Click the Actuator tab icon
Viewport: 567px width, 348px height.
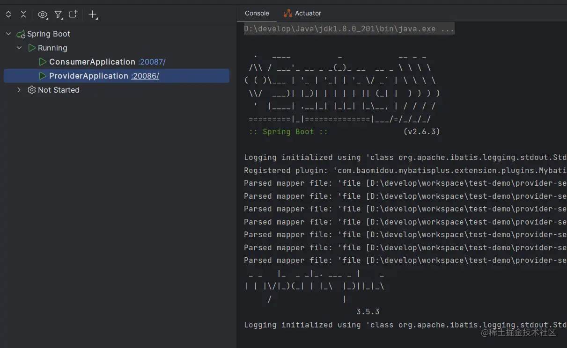tap(288, 14)
